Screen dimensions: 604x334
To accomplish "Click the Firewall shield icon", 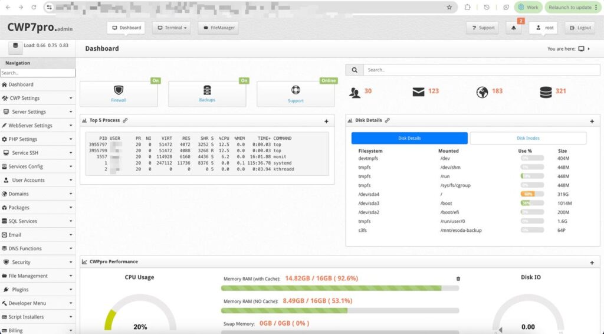I will (119, 90).
